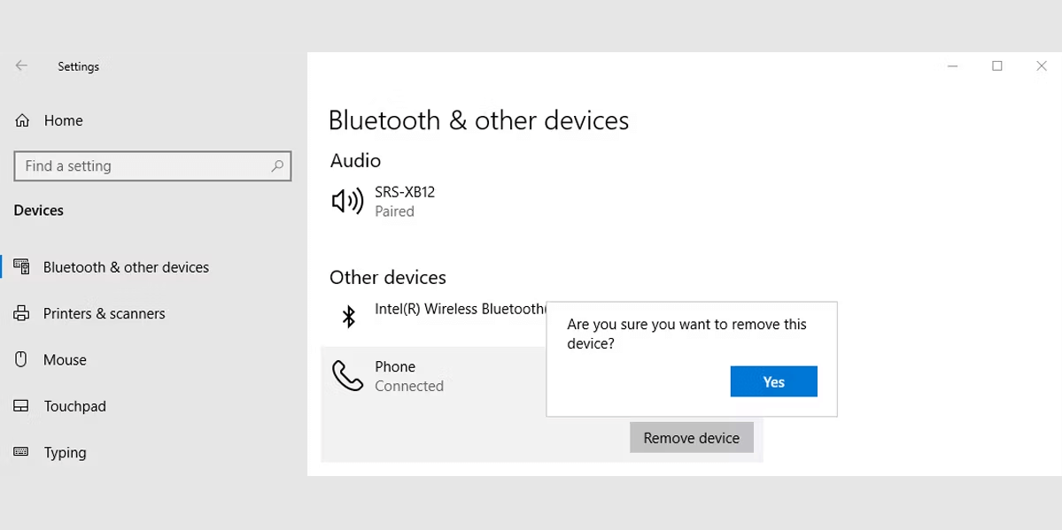Image resolution: width=1062 pixels, height=530 pixels.
Task: Click the Bluetooth & other devices sidebar icon
Action: [x=21, y=266]
